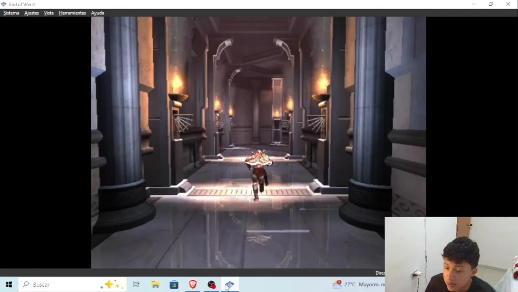Click the PCSX2 emulator taskbar icon
This screenshot has width=518, height=292.
[230, 285]
